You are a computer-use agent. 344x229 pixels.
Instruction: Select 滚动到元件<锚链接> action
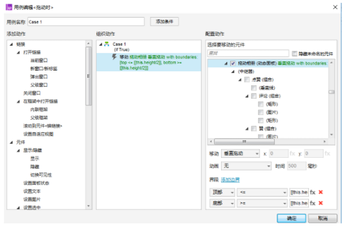(43, 126)
